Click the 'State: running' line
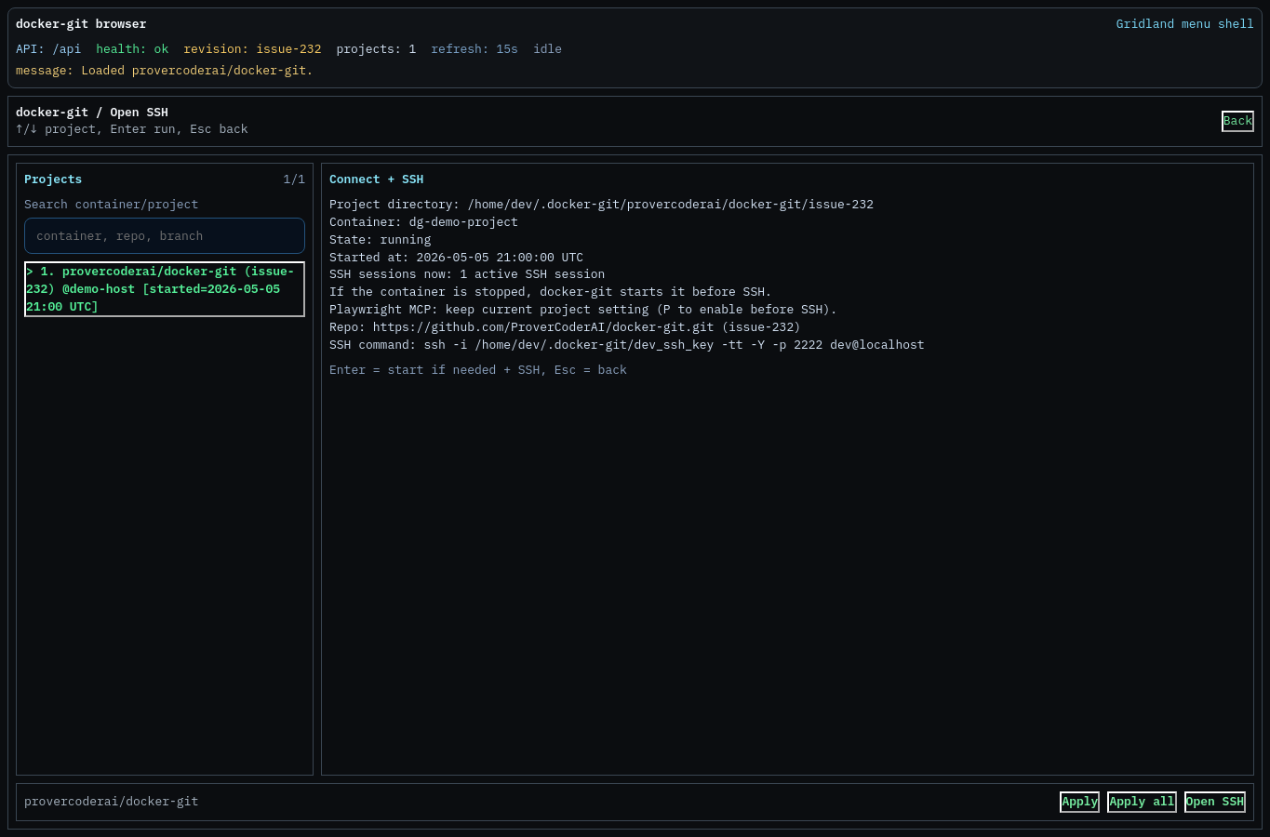 380,240
